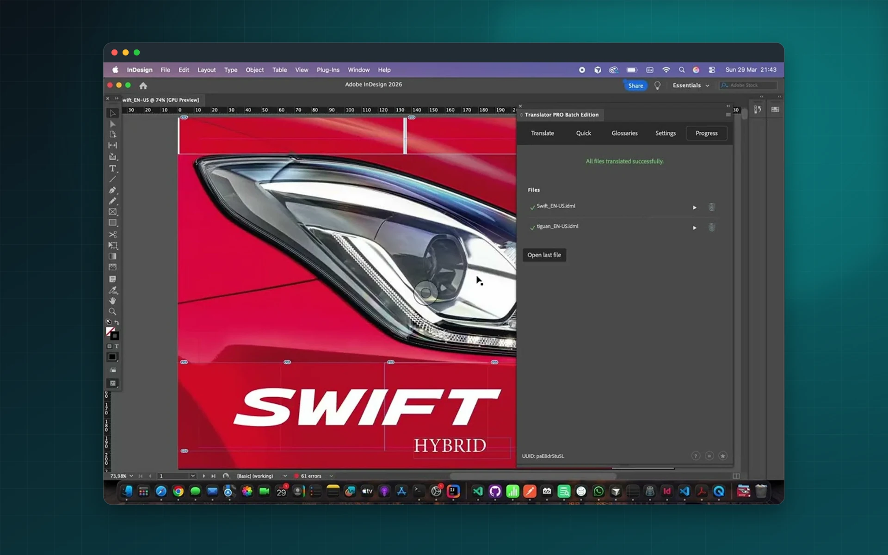
Task: Select the Note tool
Action: pos(112,279)
